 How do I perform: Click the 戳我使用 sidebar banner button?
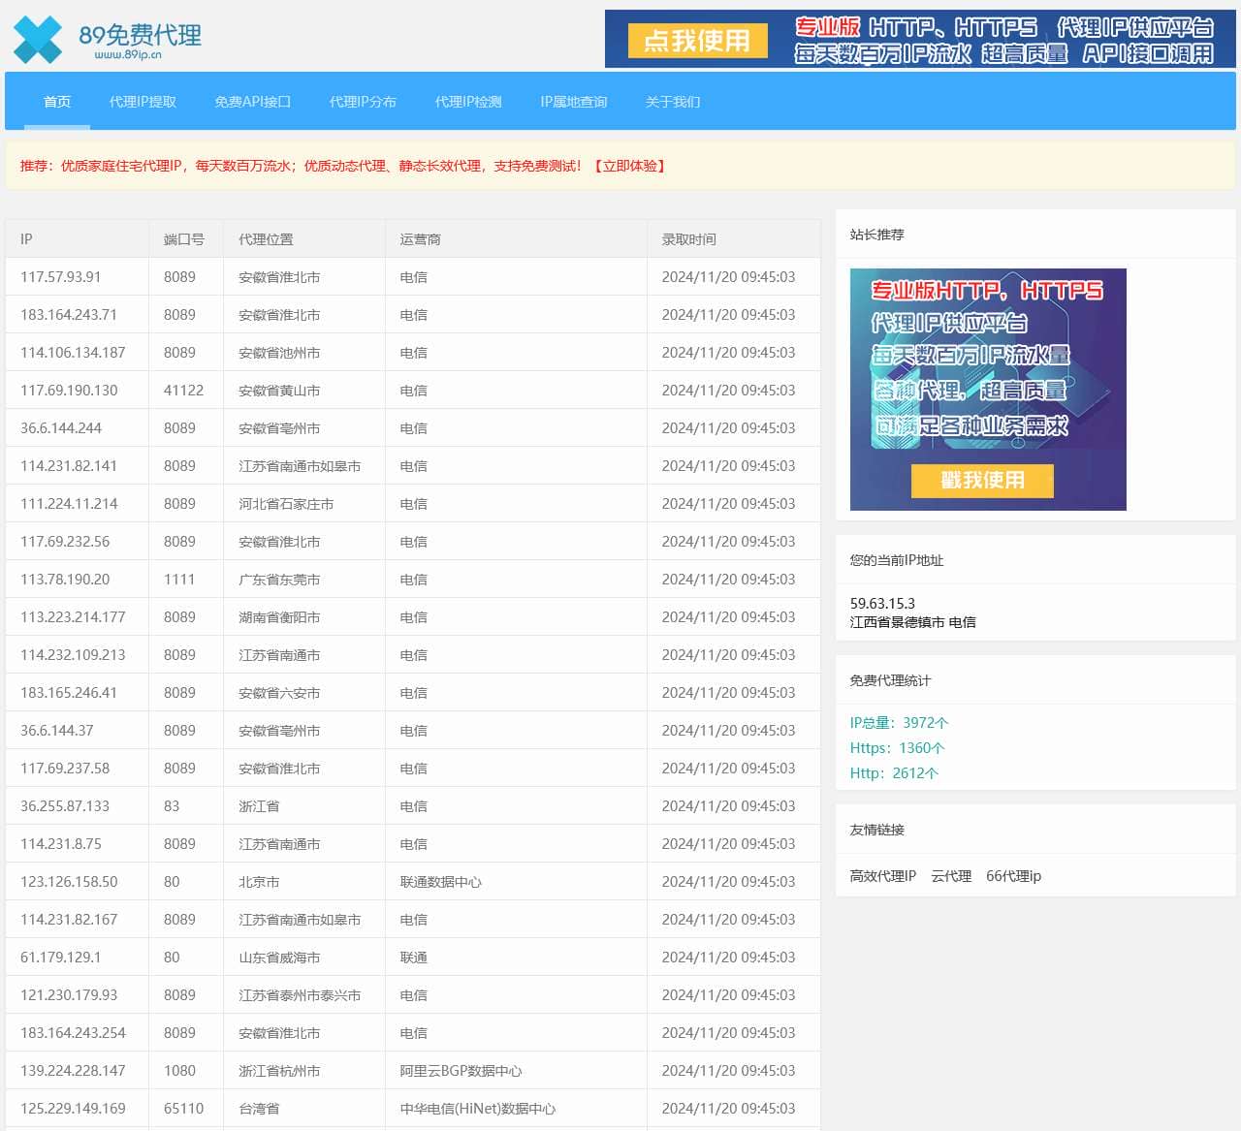coord(982,482)
